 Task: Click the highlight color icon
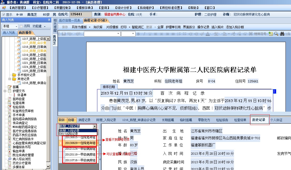pos(216,34)
